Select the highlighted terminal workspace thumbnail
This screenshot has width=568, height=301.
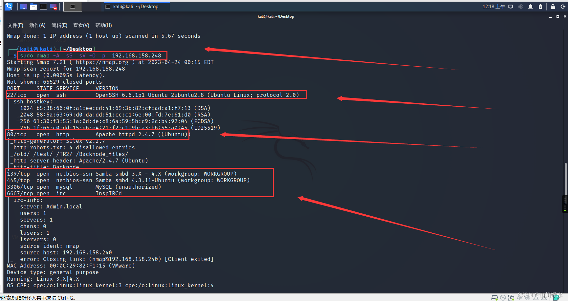73,7
